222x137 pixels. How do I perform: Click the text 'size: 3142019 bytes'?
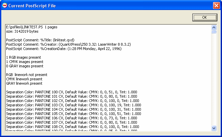point(22,31)
